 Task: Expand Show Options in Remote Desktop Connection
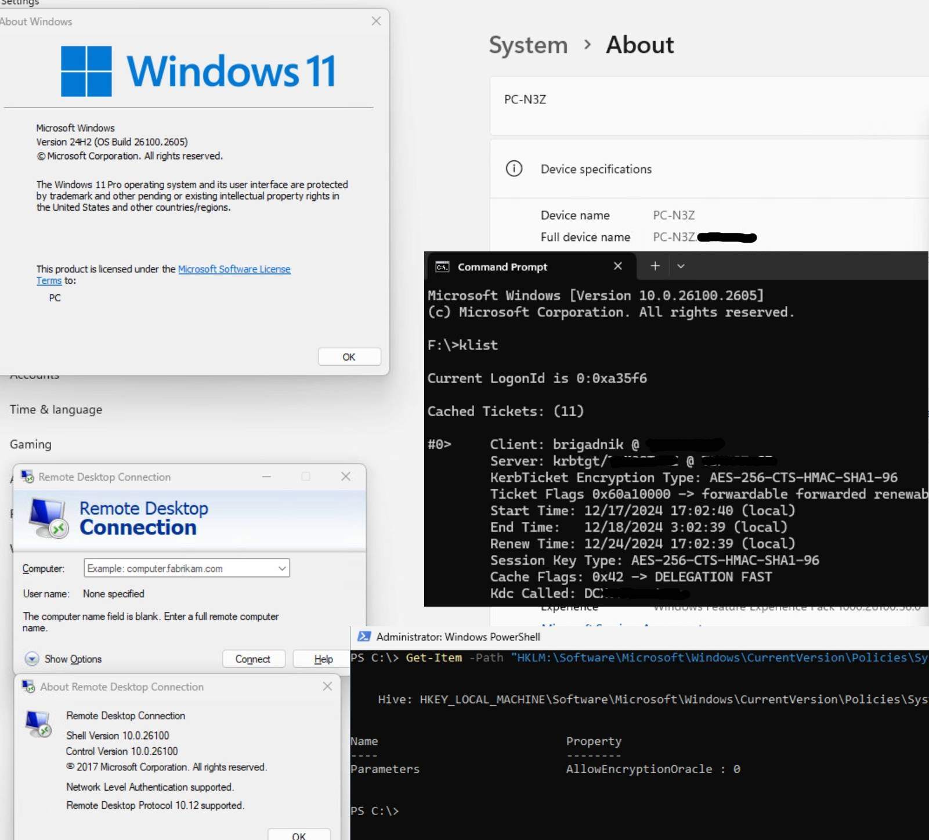(63, 659)
